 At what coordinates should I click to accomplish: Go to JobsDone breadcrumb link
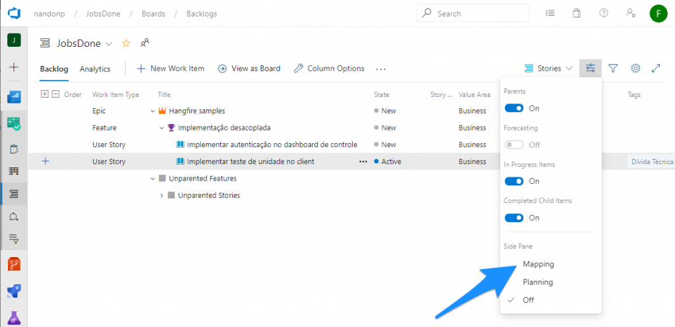(103, 14)
